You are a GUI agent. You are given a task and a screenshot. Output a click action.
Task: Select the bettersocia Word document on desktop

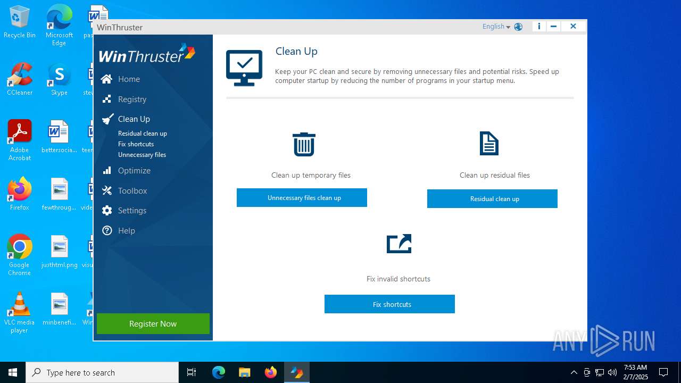pos(59,137)
